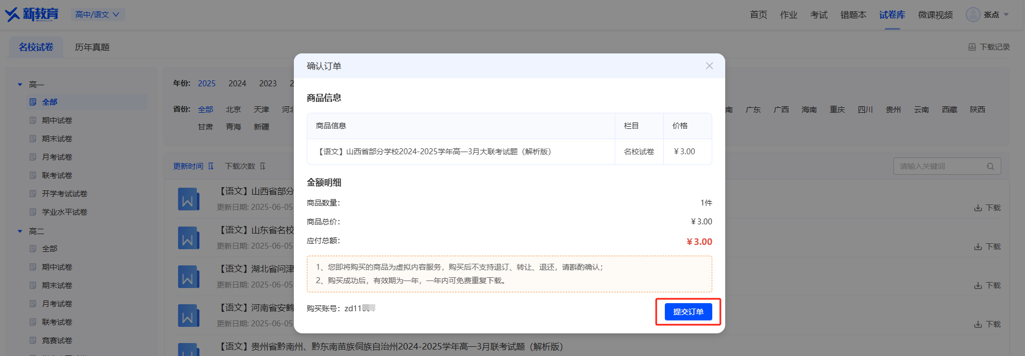This screenshot has height=356, width=1025.
Task: Go to 首页 in top navigation
Action: 759,15
